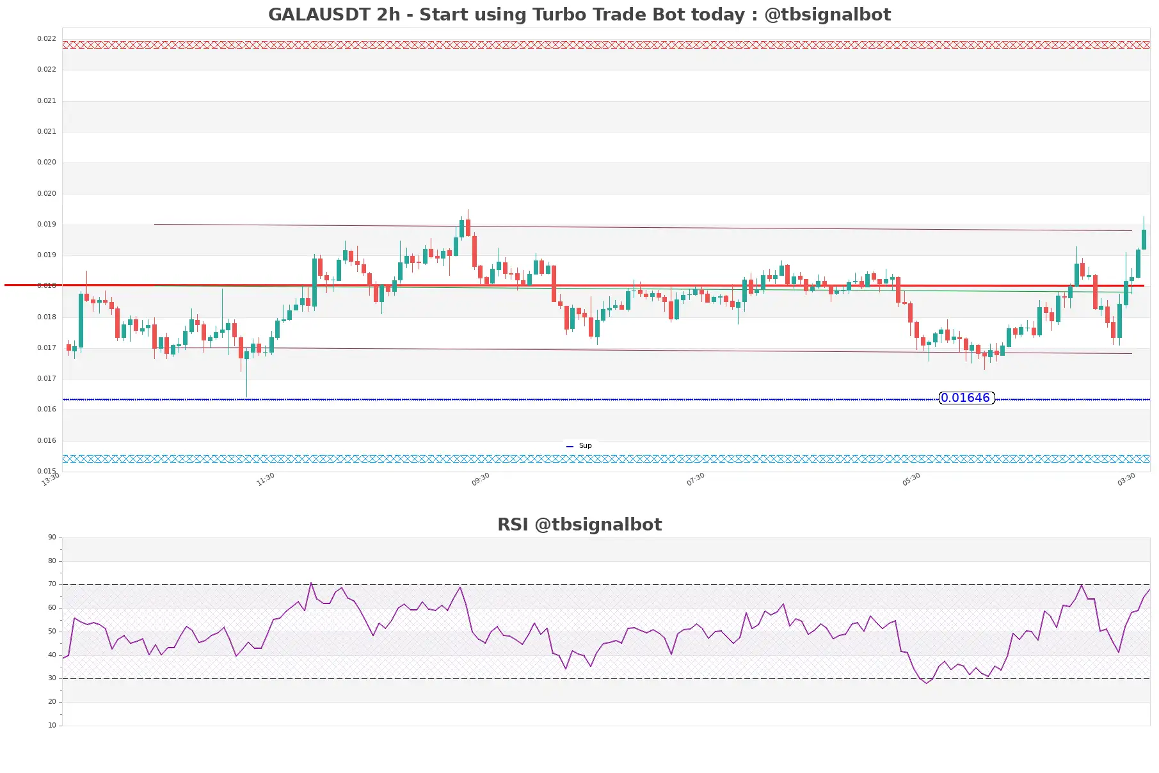Select the 0.01646 support price label

pyautogui.click(x=966, y=398)
